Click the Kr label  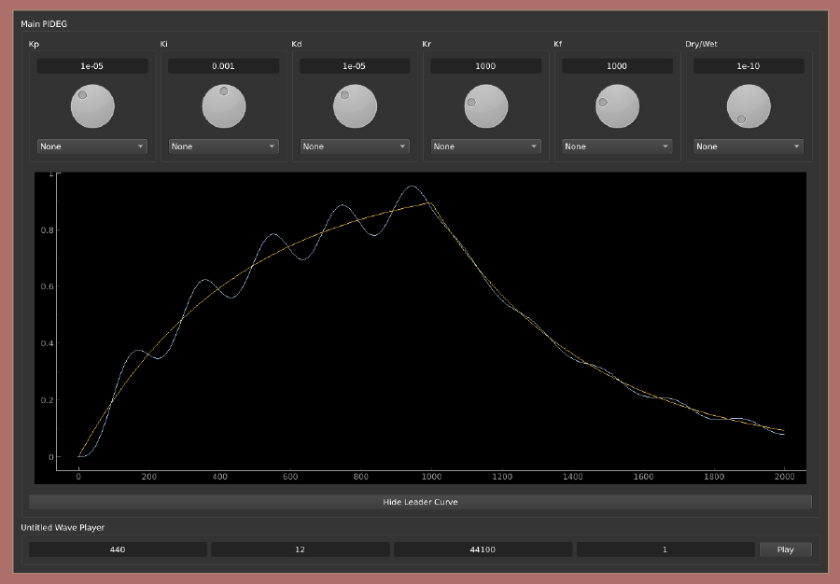pos(427,44)
